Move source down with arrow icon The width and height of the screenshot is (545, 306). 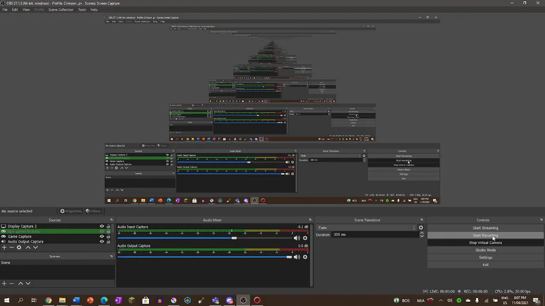36,247
